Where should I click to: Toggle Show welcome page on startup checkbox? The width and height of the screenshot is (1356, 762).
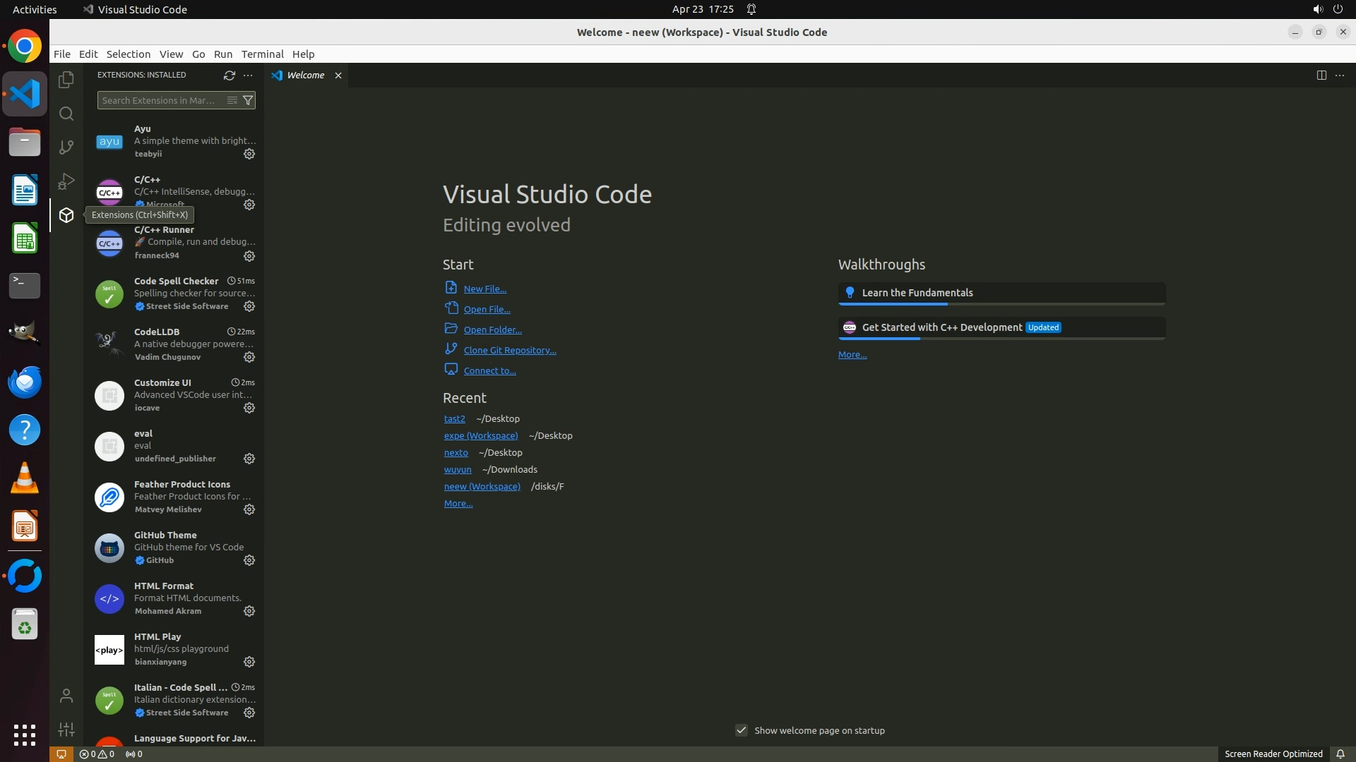click(741, 730)
